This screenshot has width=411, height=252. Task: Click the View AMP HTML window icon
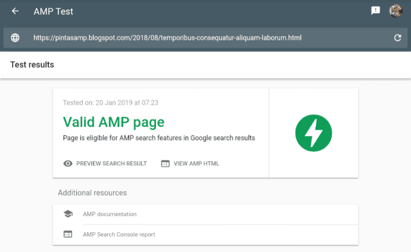coord(165,164)
